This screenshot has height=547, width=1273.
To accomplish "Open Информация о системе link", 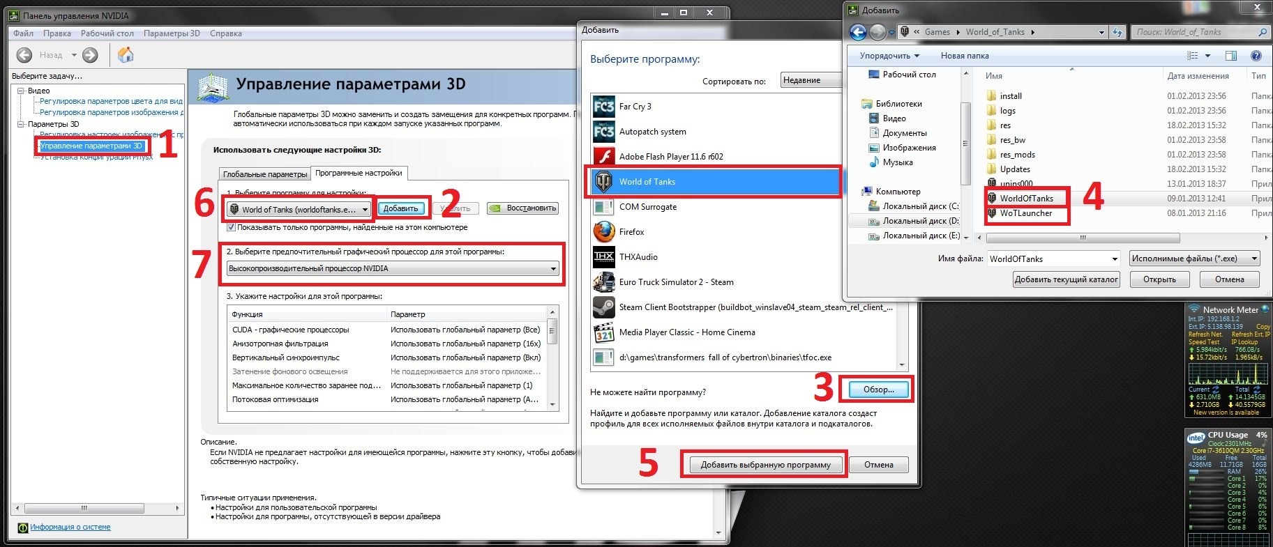I will [70, 527].
